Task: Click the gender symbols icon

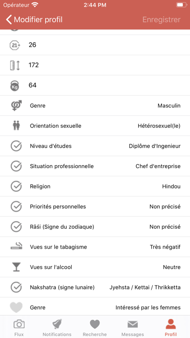Action: point(16,106)
